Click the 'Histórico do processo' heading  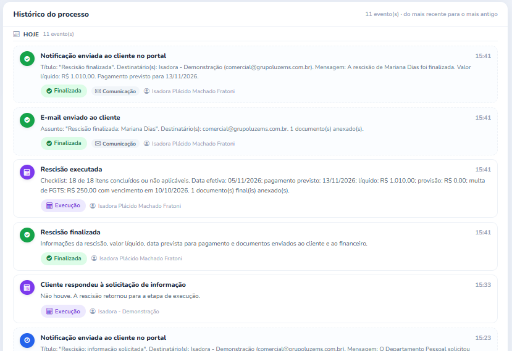point(51,14)
